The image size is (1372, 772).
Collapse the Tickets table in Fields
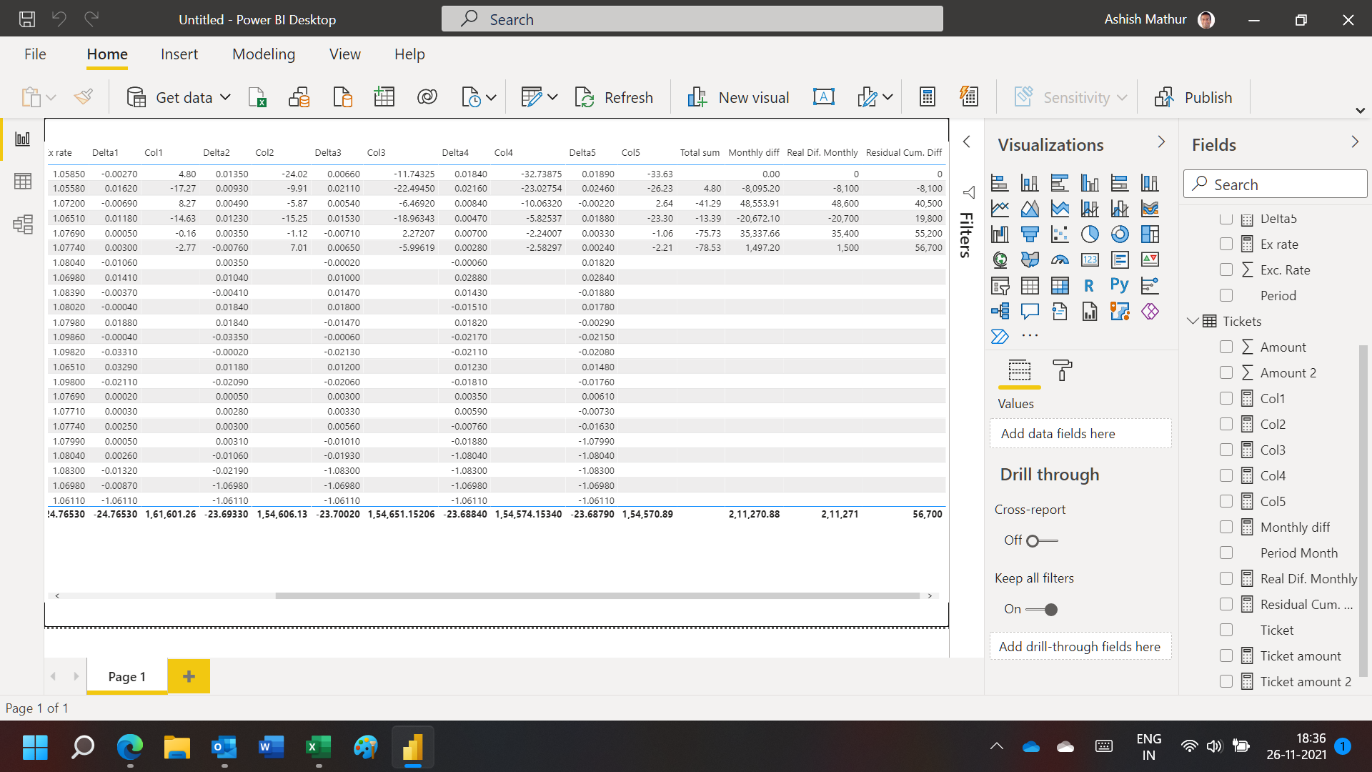(1193, 322)
